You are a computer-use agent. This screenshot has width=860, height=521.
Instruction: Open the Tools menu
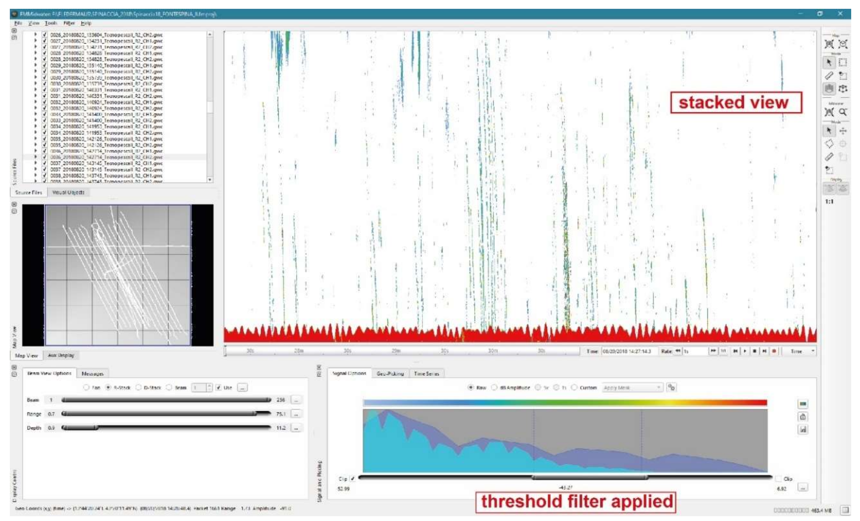51,23
